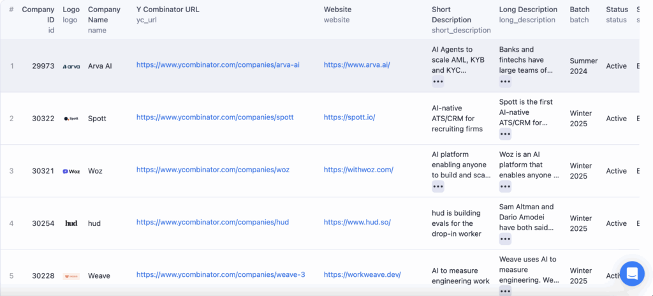Click the Website column header
This screenshot has width=653, height=296.
[x=338, y=15]
